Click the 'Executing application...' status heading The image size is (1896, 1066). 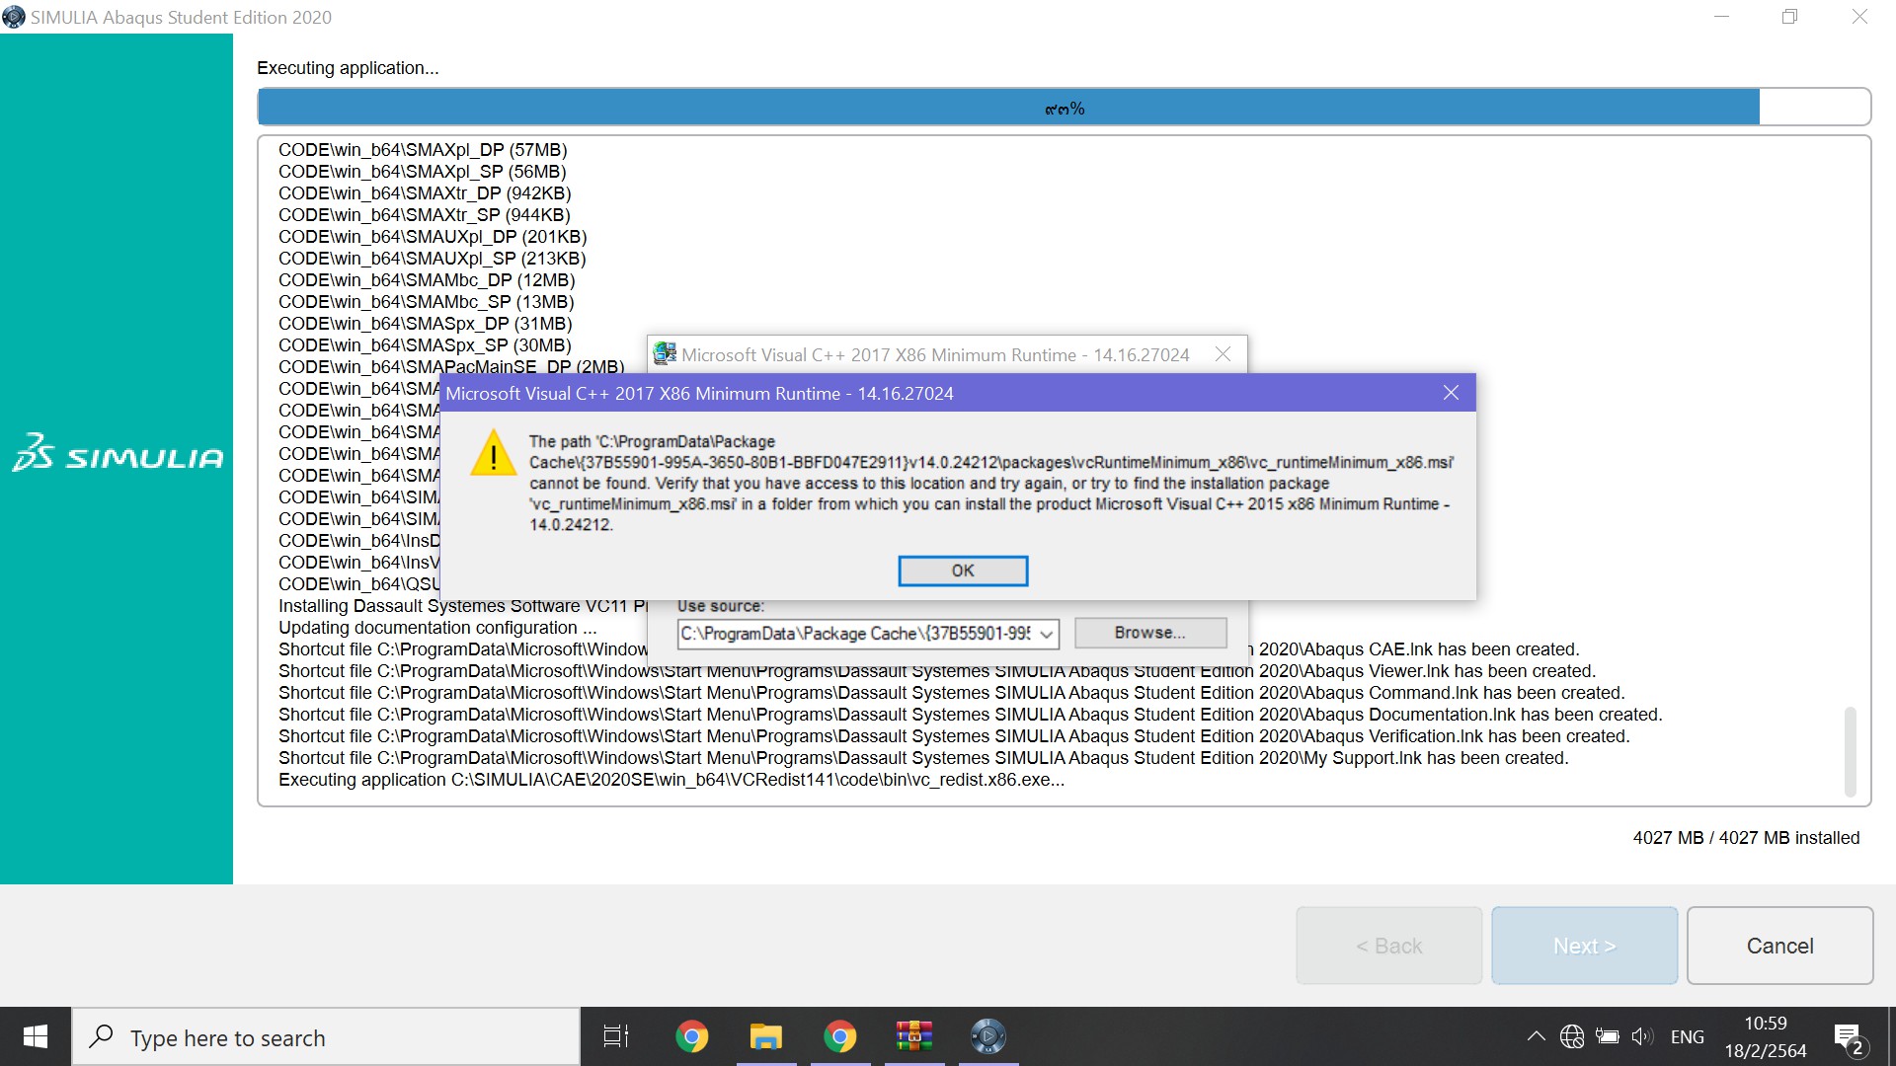348,68
